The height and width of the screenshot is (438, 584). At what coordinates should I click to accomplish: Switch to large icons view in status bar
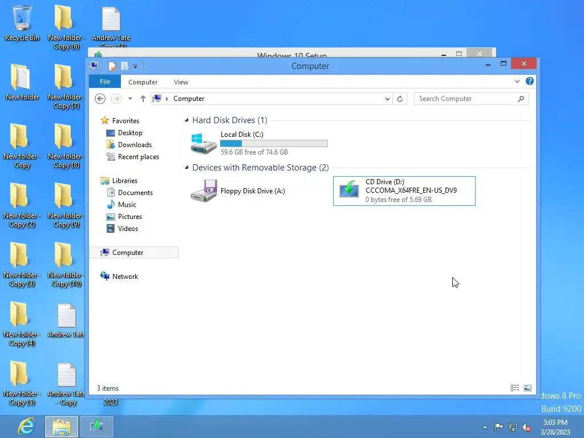(x=528, y=388)
